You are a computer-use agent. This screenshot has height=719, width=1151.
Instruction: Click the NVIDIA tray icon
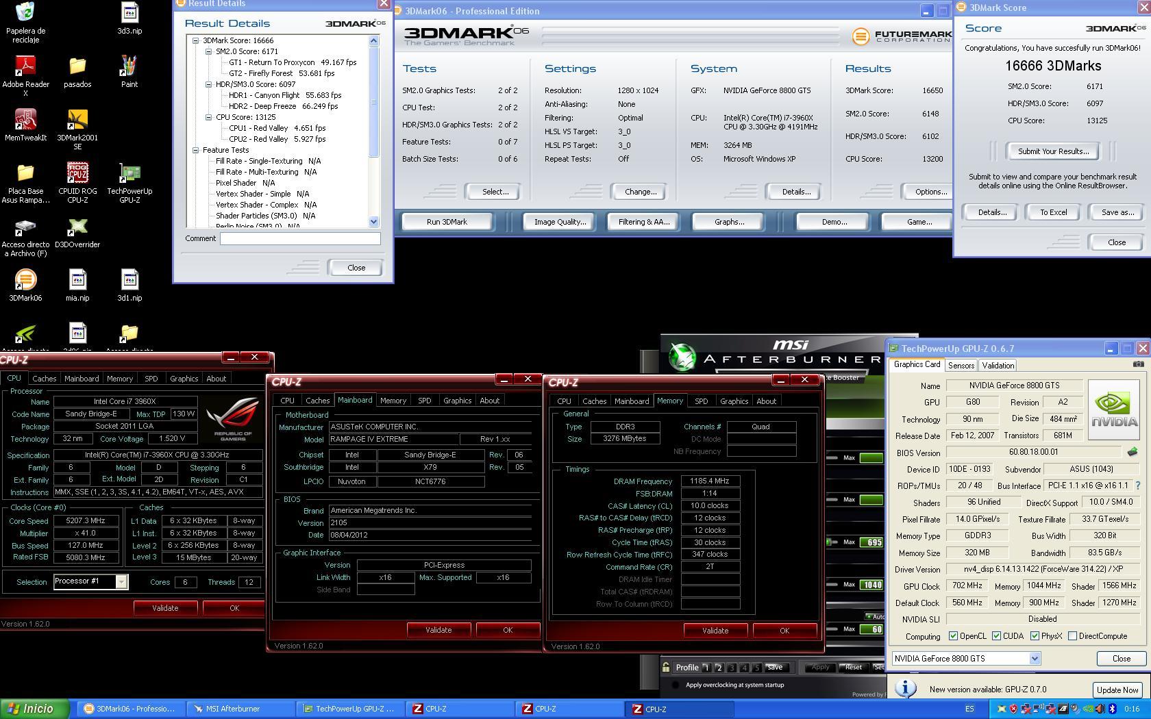pos(1087,709)
